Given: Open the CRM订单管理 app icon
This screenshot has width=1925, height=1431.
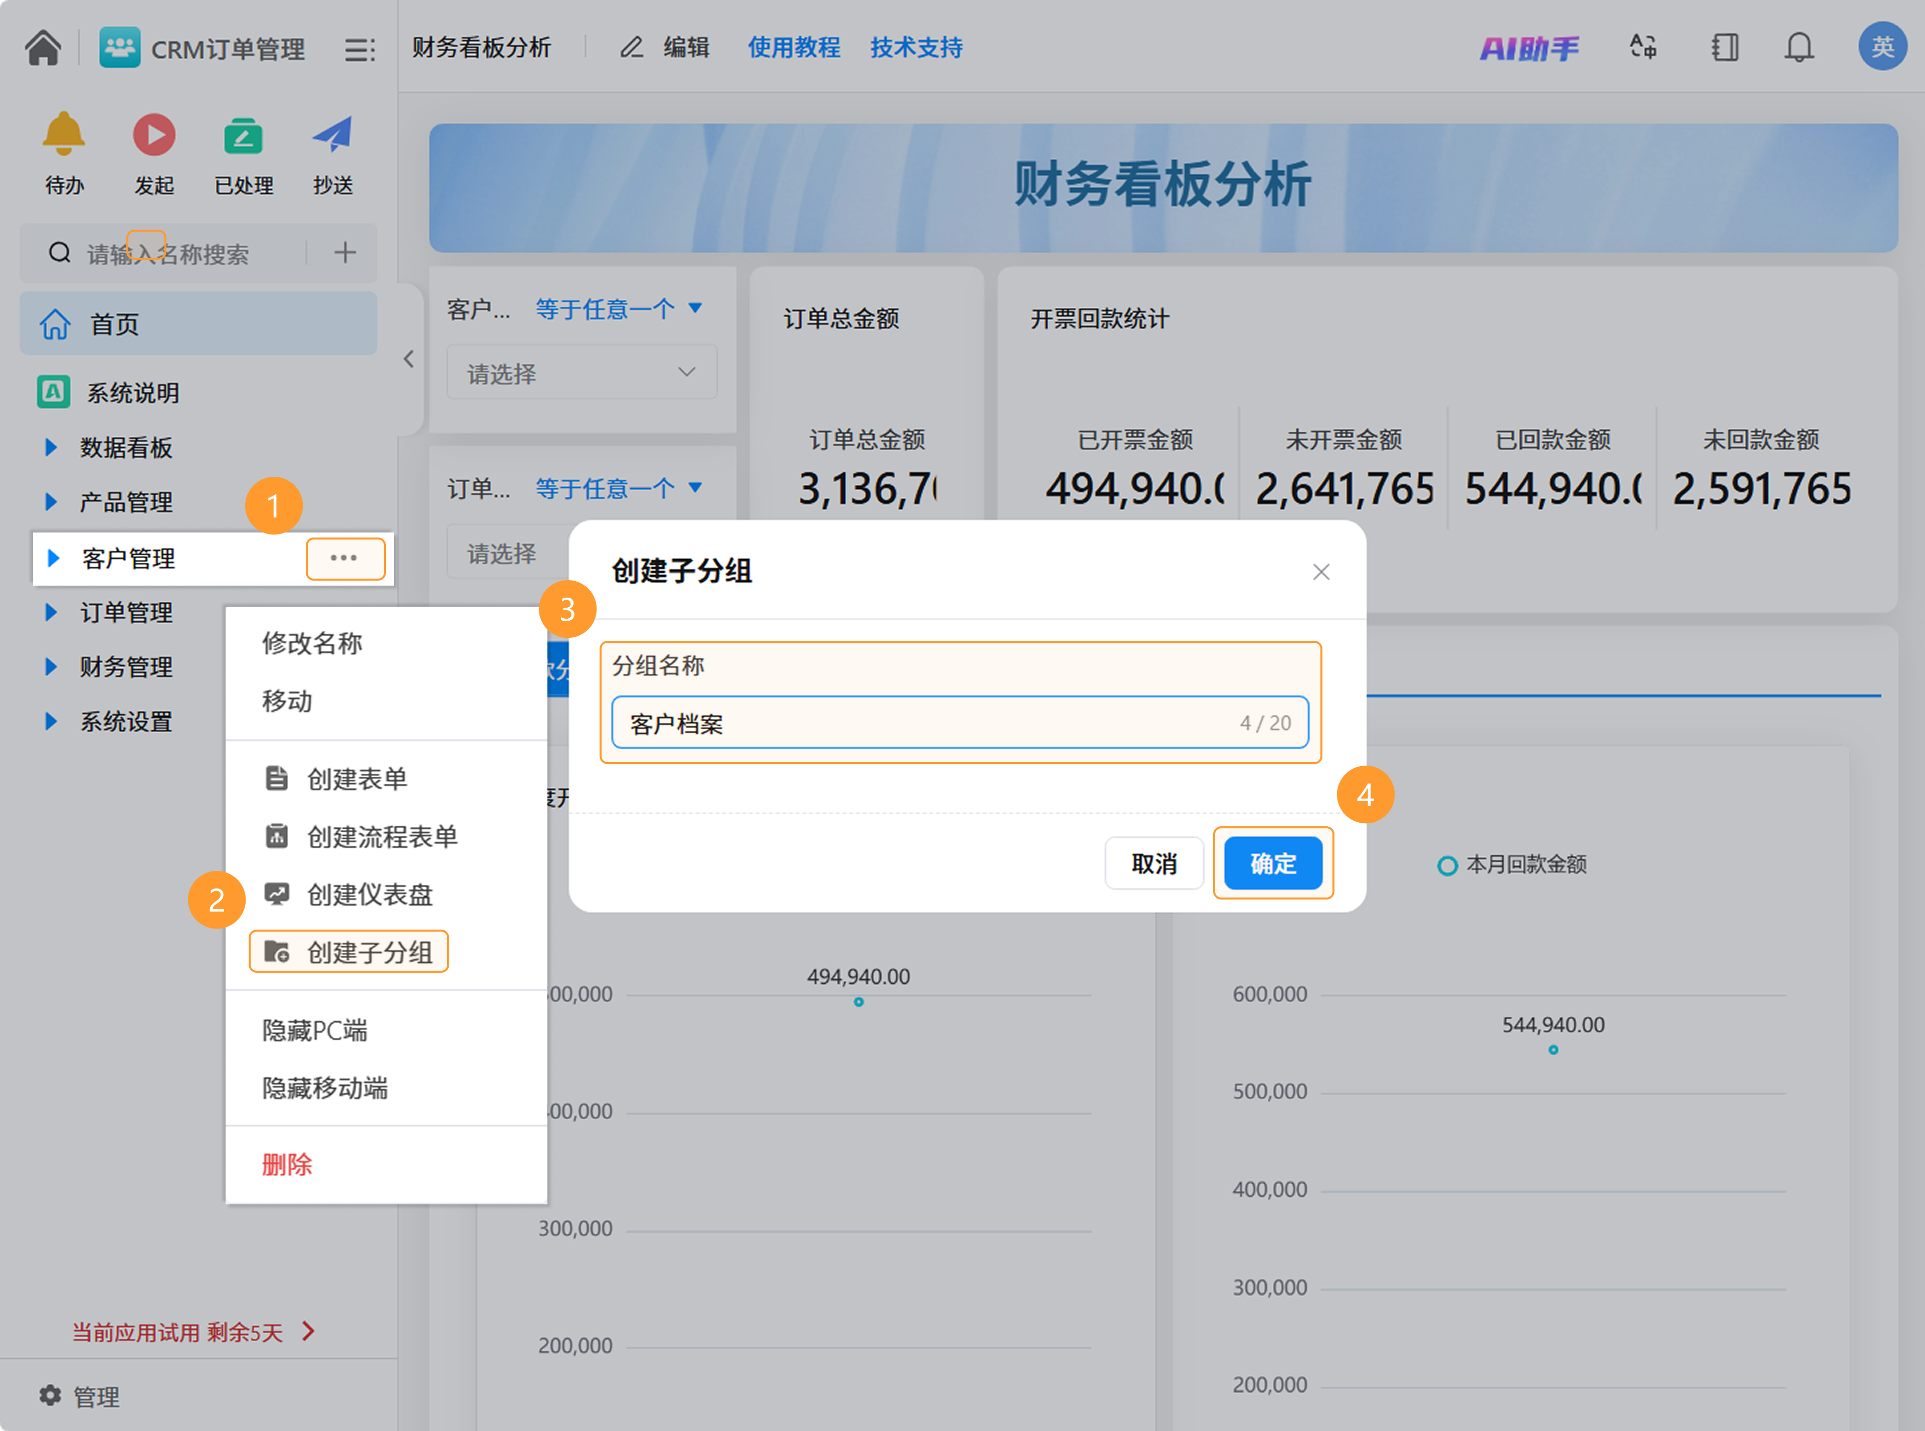Looking at the screenshot, I should point(119,48).
